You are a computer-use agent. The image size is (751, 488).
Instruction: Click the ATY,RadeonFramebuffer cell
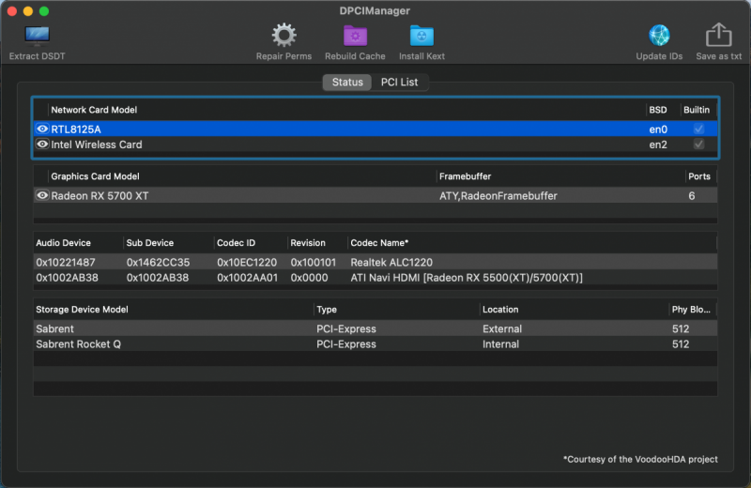498,196
